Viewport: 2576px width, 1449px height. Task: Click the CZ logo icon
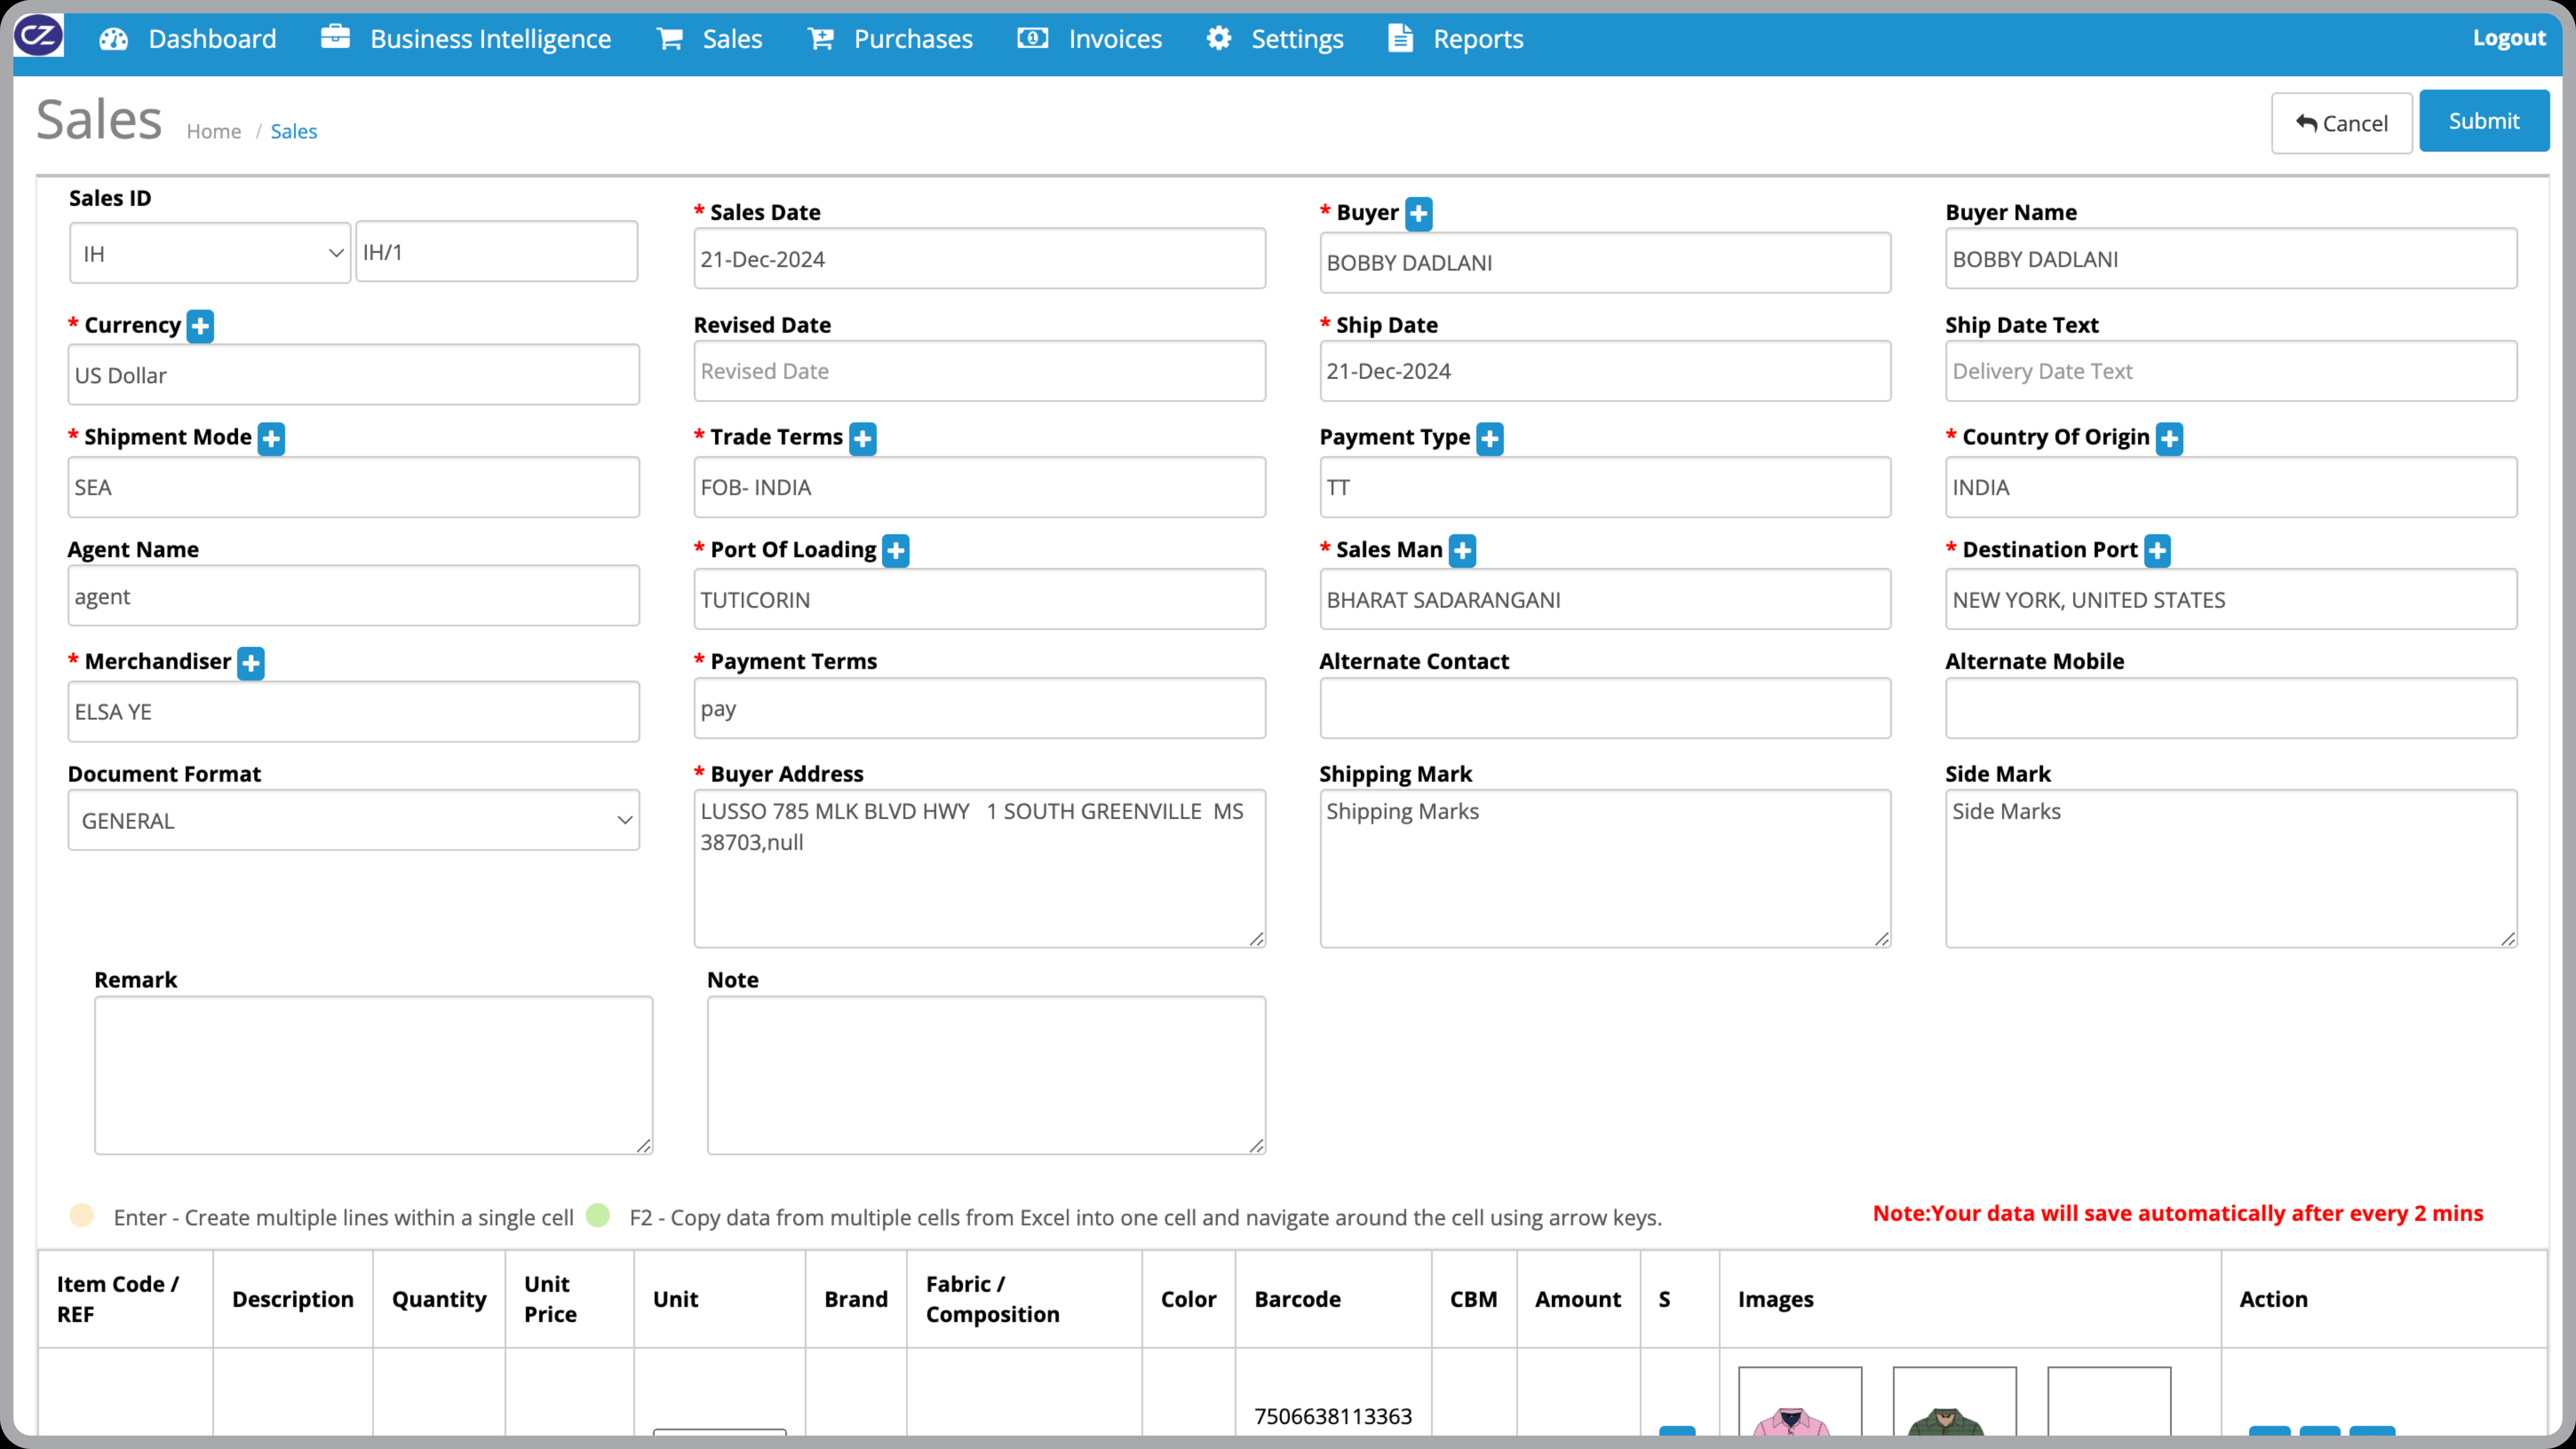38,36
